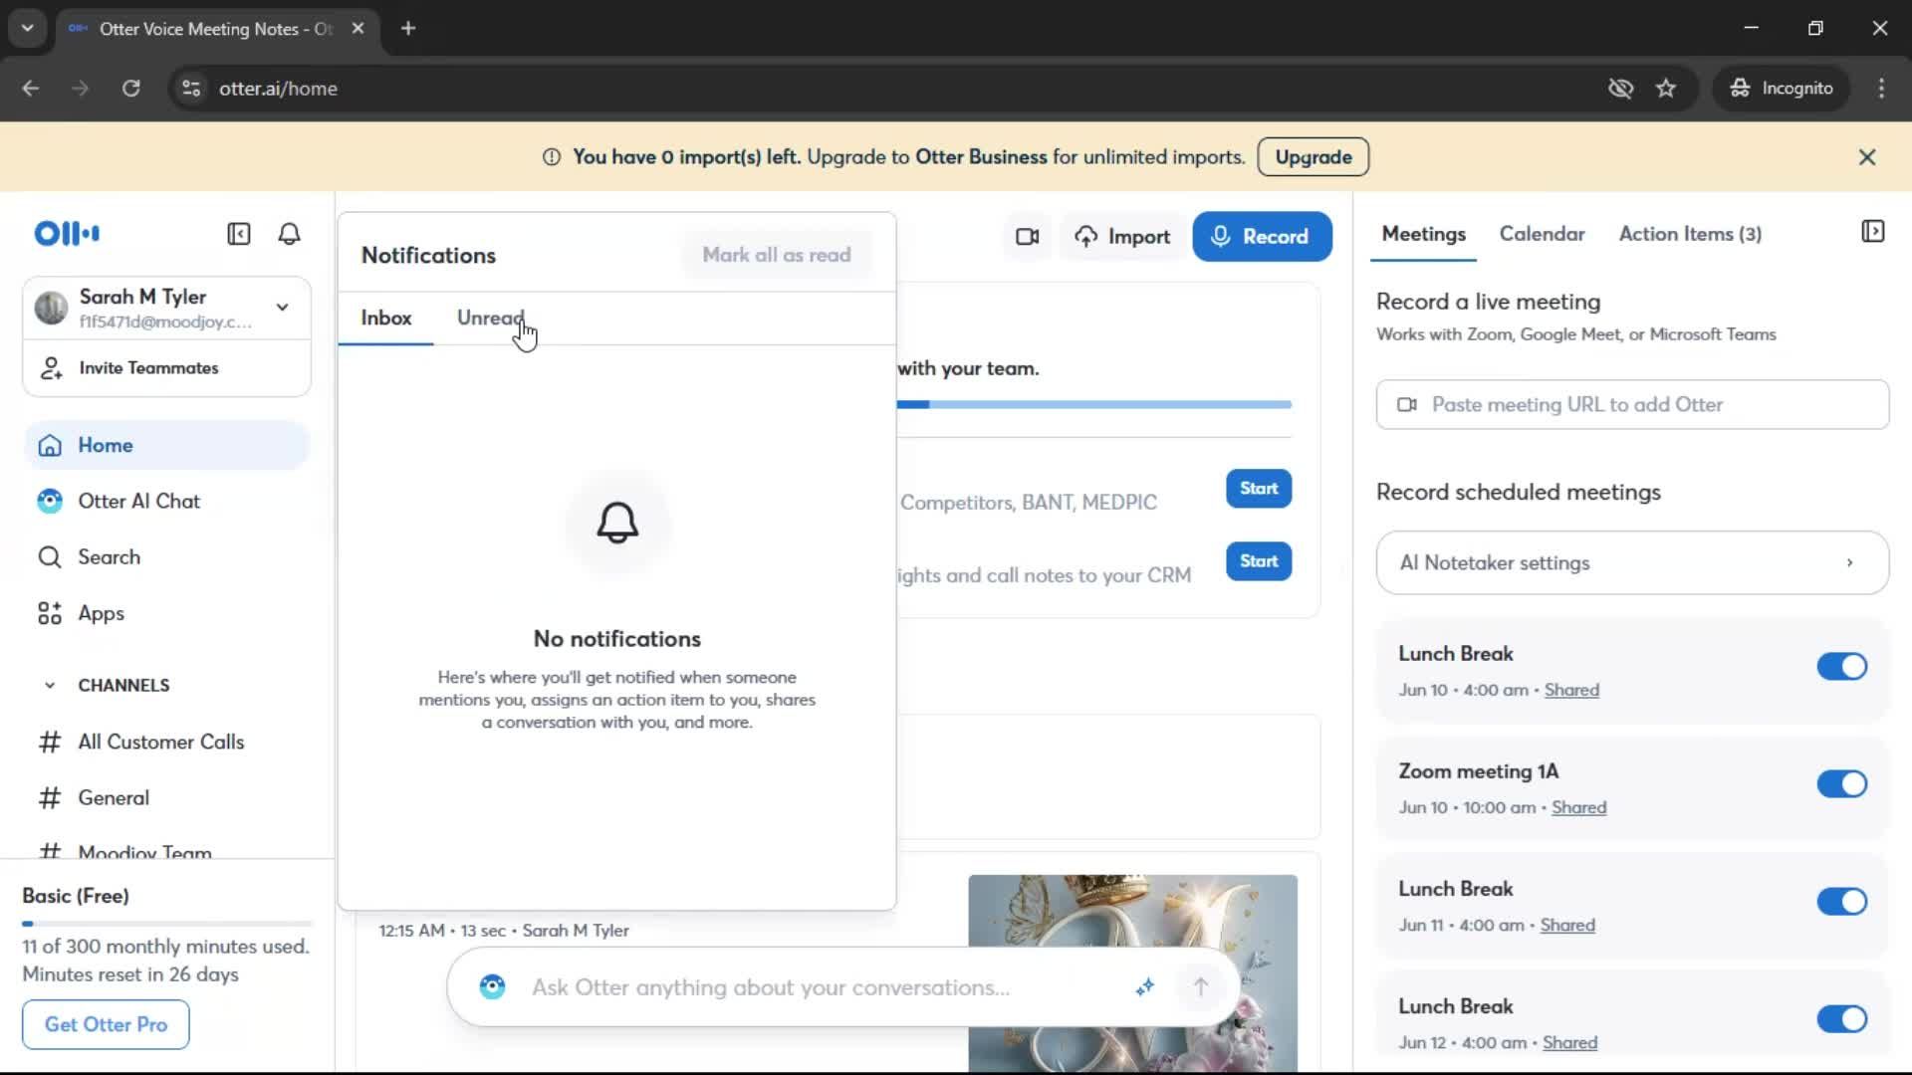Open AI Notetaker settings
Viewport: 1912px width, 1075px height.
click(1632, 562)
